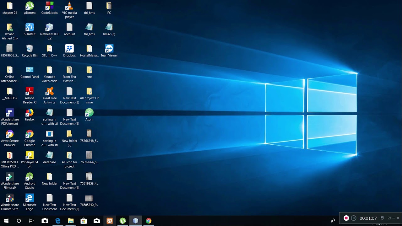Select From first class to... folder
Image resolution: width=402 pixels, height=226 pixels.
[69, 74]
